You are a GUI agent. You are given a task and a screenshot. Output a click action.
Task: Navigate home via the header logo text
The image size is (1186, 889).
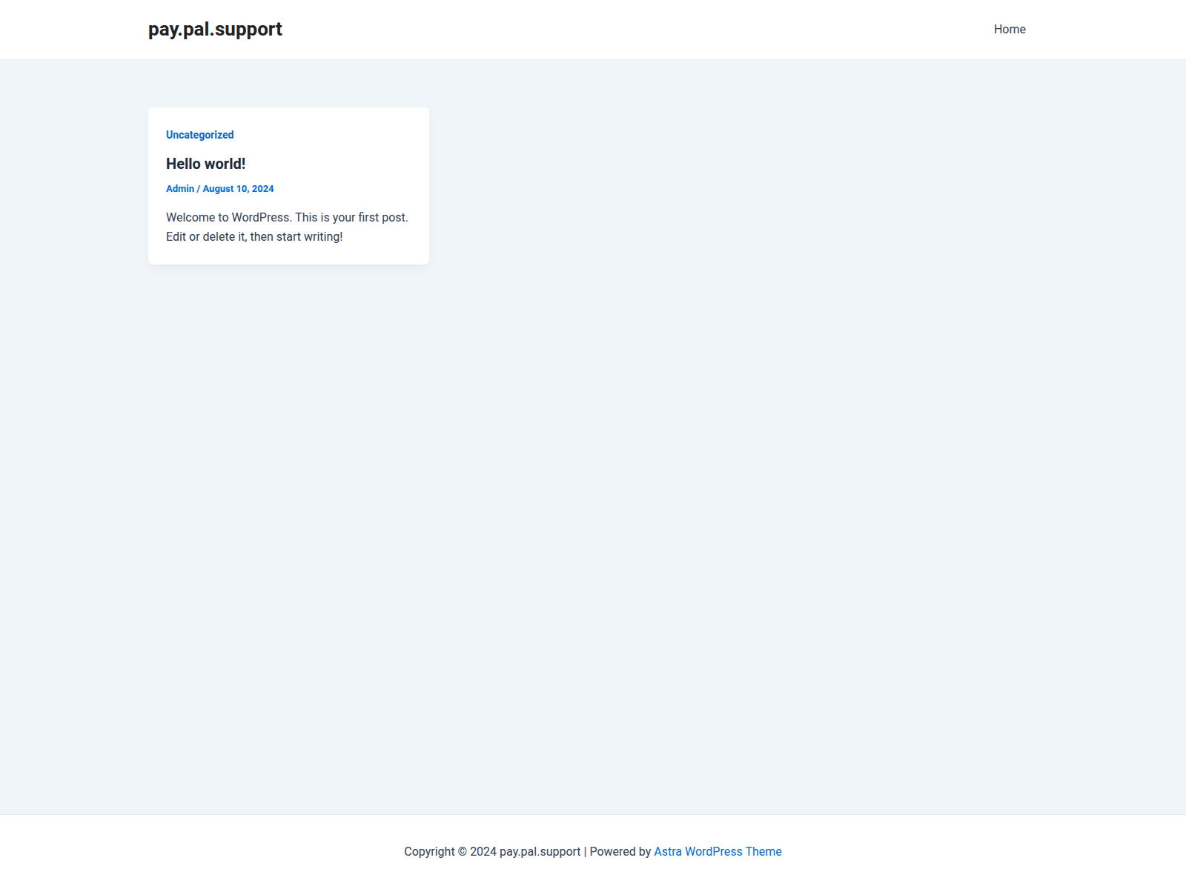(x=215, y=29)
